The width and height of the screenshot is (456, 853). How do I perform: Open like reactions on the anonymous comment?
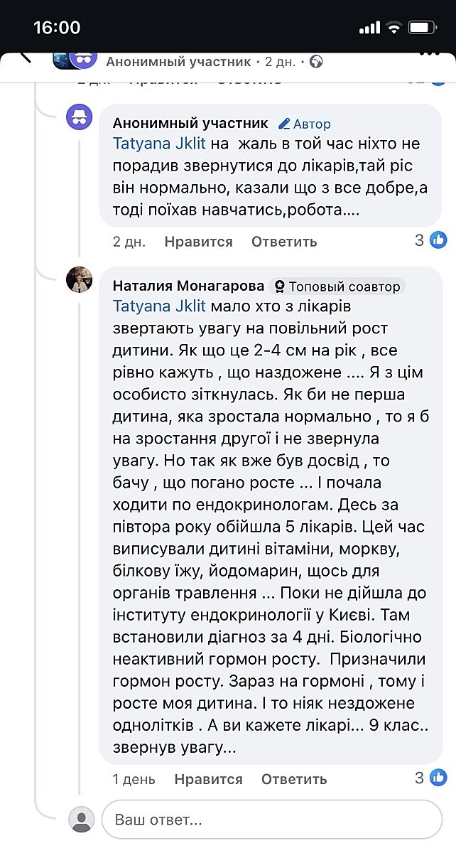[431, 241]
